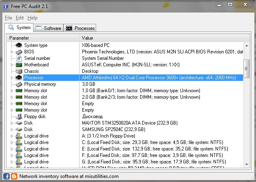Expand the Motherboard tree node

click(12, 65)
